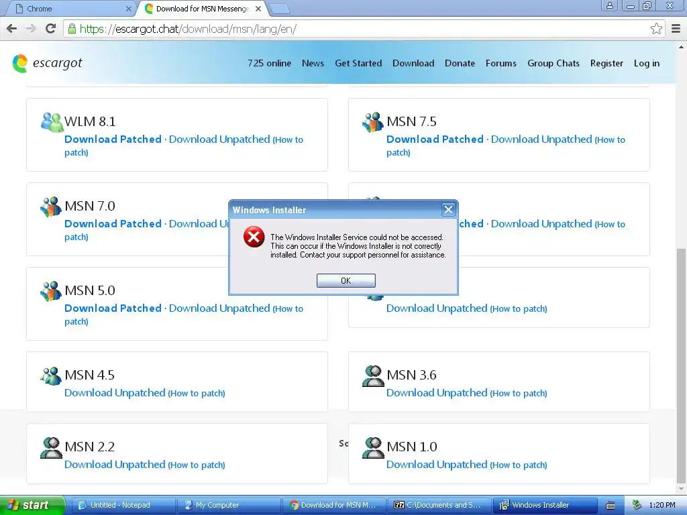Click the MSN 3.6 buddy icon
This screenshot has width=687, height=515.
[x=373, y=376]
